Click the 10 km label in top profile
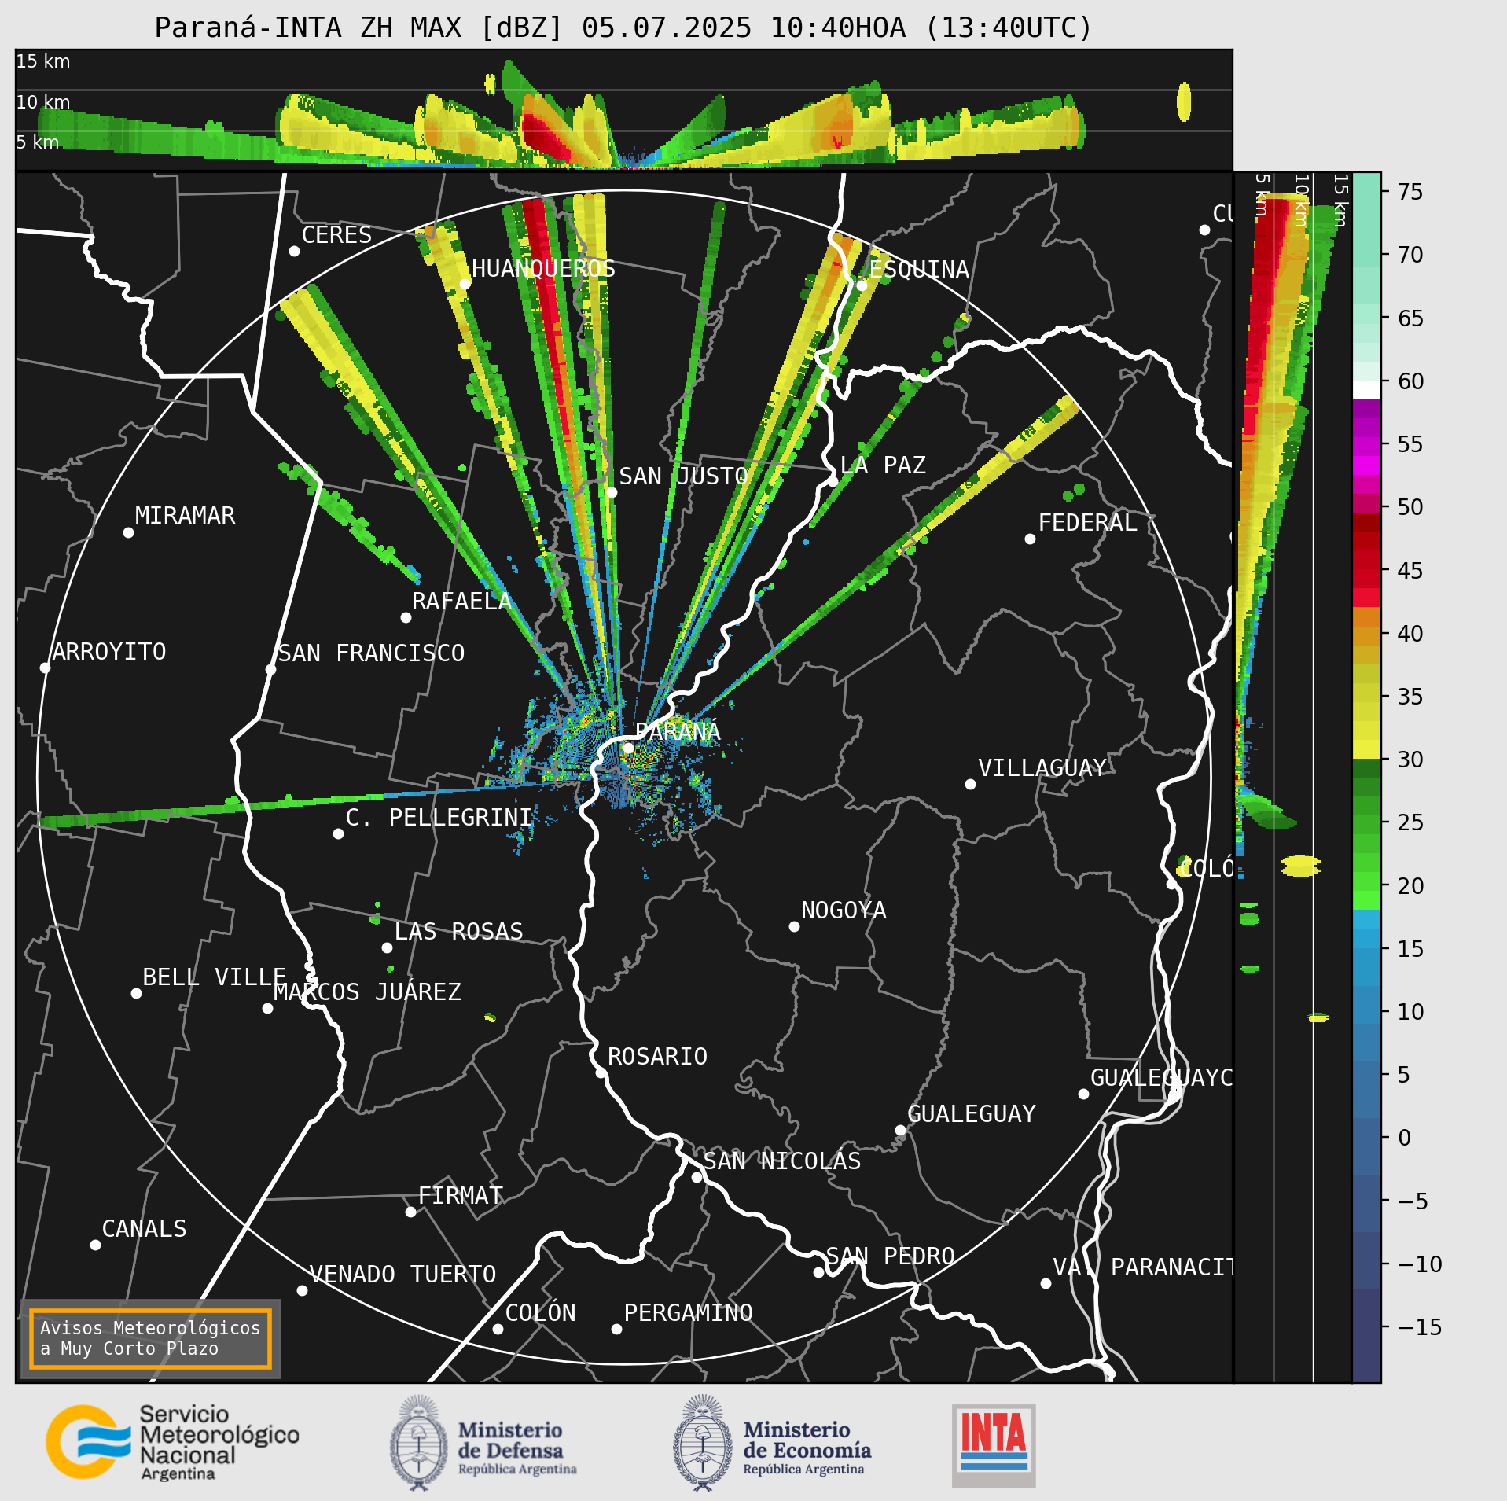This screenshot has width=1507, height=1501. [x=43, y=102]
